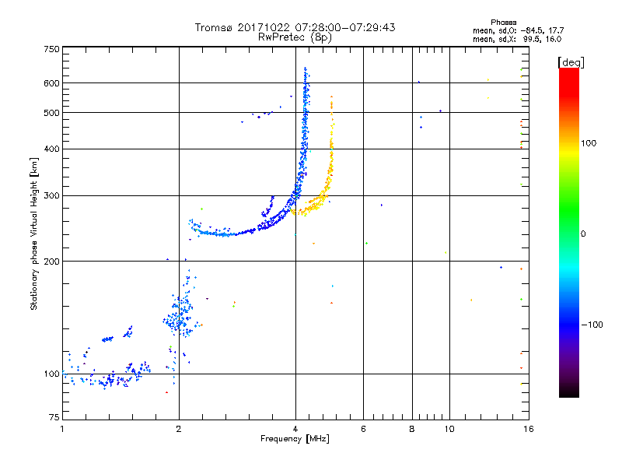Select the 'mean, sd,X: 99.5, 16.0' line
622x467 pixels.
coord(517,39)
